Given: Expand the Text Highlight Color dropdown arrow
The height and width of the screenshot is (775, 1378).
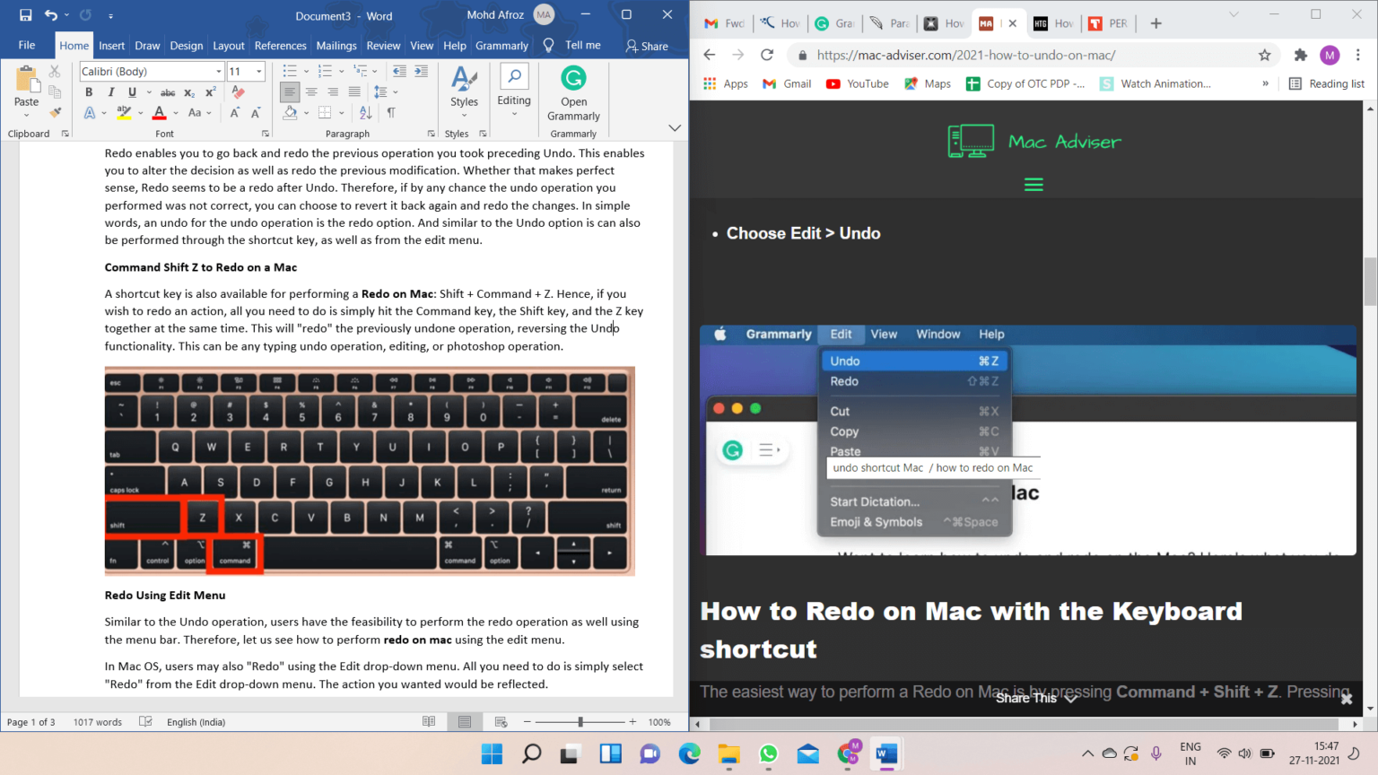Looking at the screenshot, I should coord(140,112).
